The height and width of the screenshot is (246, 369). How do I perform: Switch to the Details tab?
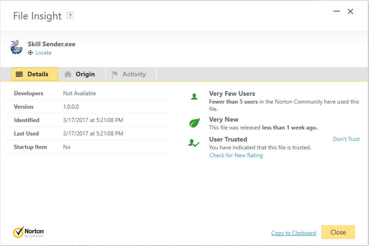click(x=34, y=74)
